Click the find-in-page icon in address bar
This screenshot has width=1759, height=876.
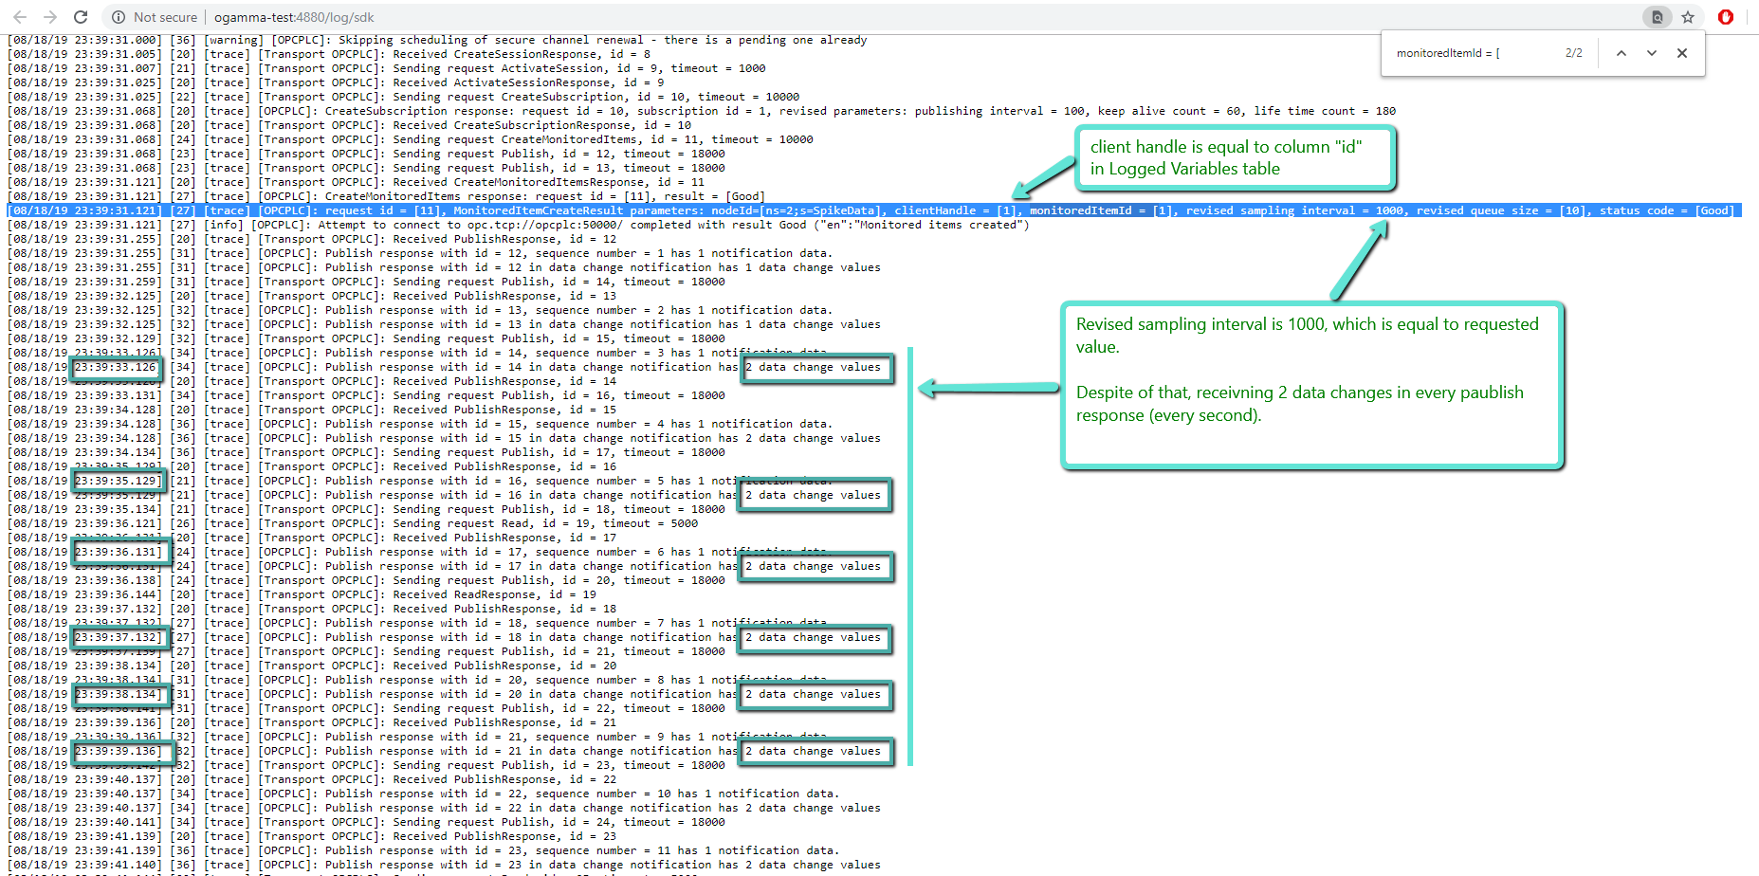click(x=1657, y=17)
